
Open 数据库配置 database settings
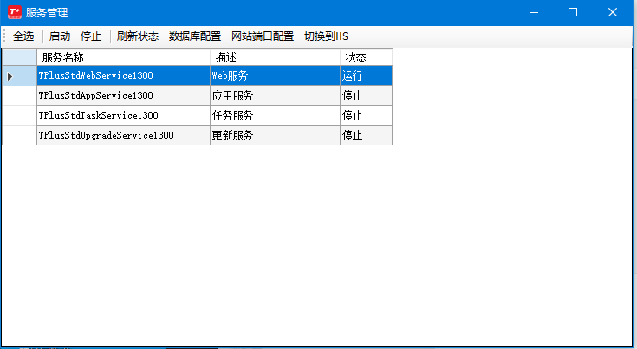click(195, 36)
